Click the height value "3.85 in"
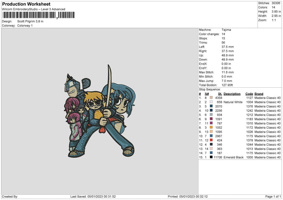 click(276, 11)
